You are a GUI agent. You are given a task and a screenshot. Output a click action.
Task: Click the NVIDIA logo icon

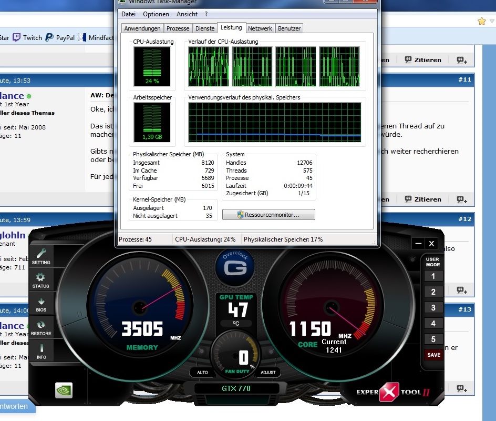coord(64,390)
